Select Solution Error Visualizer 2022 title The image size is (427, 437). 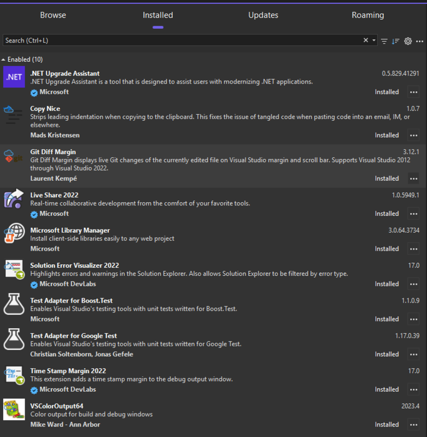(x=74, y=265)
